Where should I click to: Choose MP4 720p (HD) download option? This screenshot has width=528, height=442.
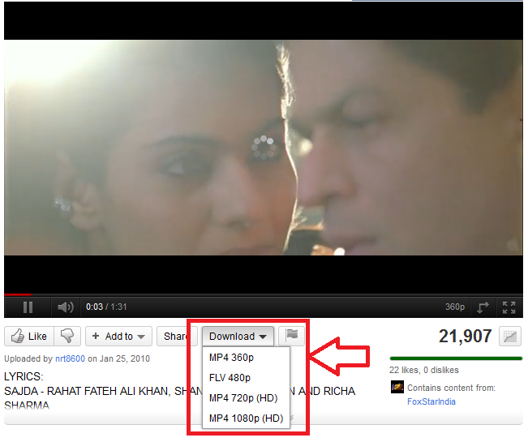click(246, 398)
